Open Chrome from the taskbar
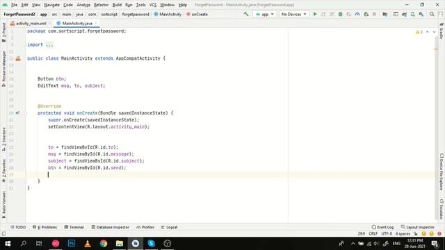Screen dimensions: 445x250 click(x=104, y=244)
